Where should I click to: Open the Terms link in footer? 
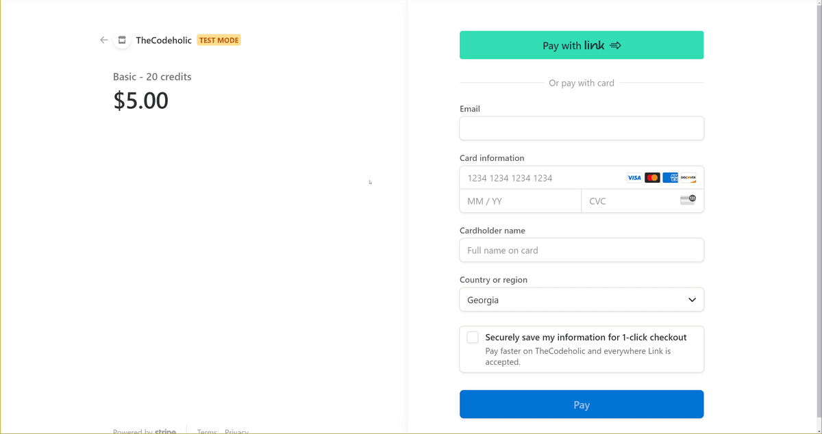coord(207,431)
